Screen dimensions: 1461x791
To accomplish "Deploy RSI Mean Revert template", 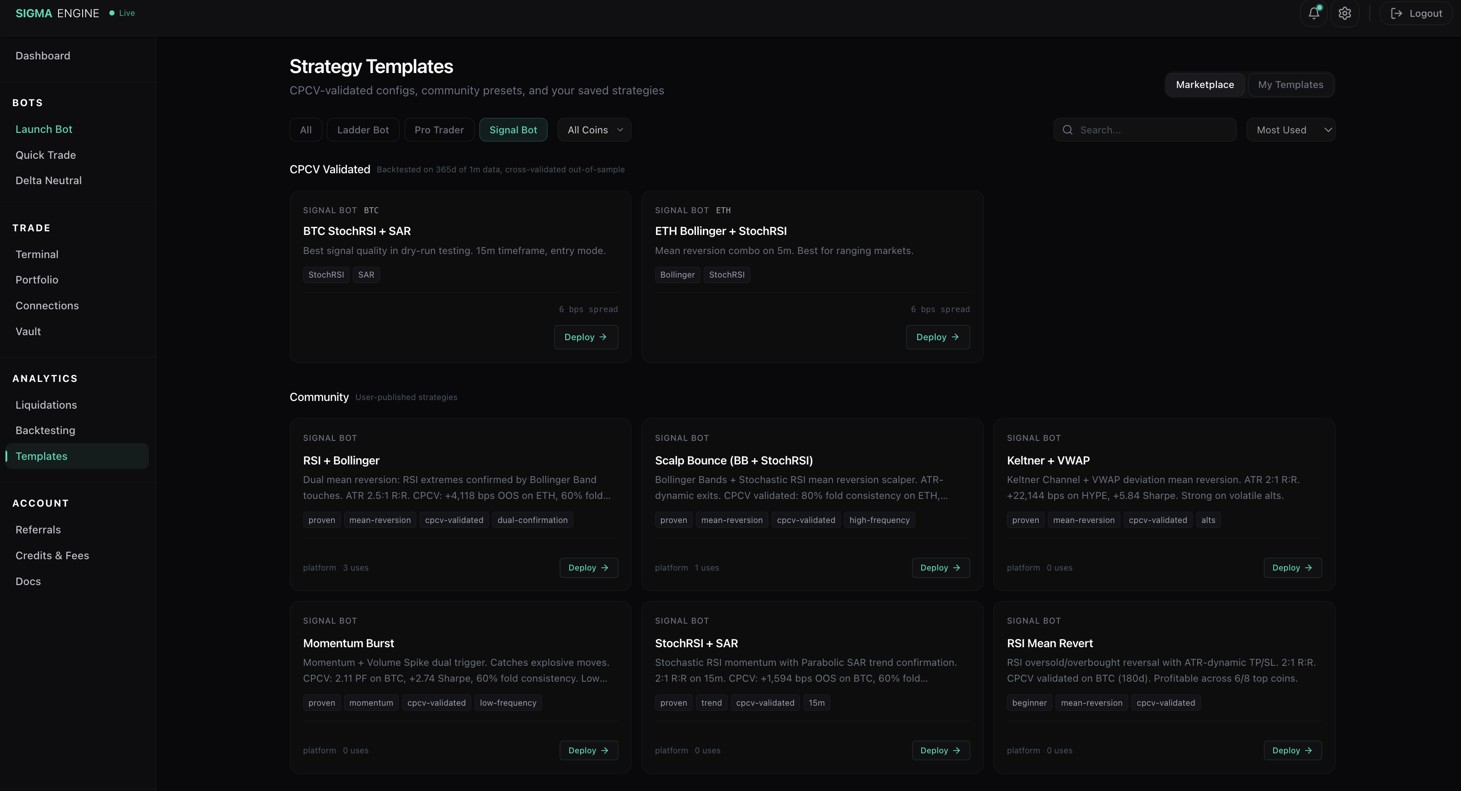I will 1293,750.
